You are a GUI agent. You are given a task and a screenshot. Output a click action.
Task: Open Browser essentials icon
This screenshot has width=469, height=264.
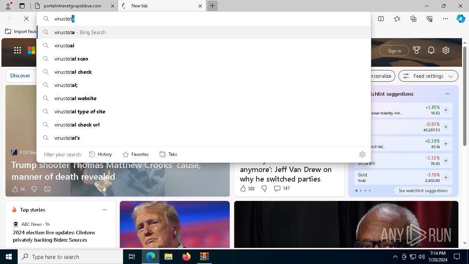(x=429, y=19)
